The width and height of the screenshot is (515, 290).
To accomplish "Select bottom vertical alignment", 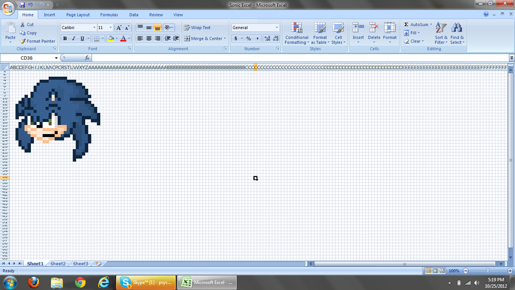I will click(157, 28).
